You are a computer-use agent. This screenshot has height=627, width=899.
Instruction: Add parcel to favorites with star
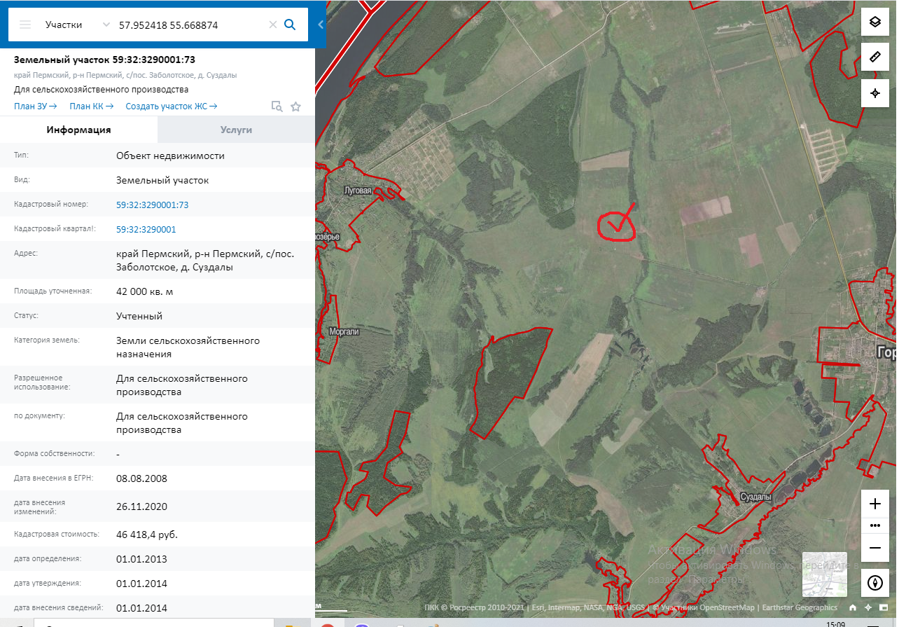[295, 106]
